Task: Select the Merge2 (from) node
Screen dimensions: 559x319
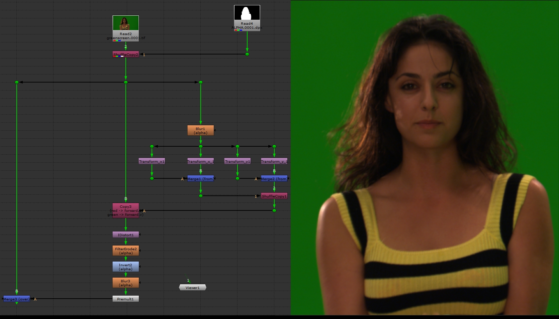Action: [x=274, y=179]
